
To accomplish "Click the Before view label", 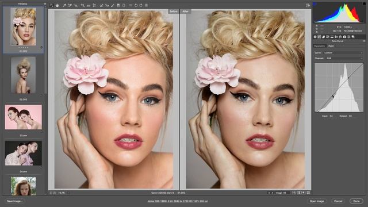I will 174,11.
